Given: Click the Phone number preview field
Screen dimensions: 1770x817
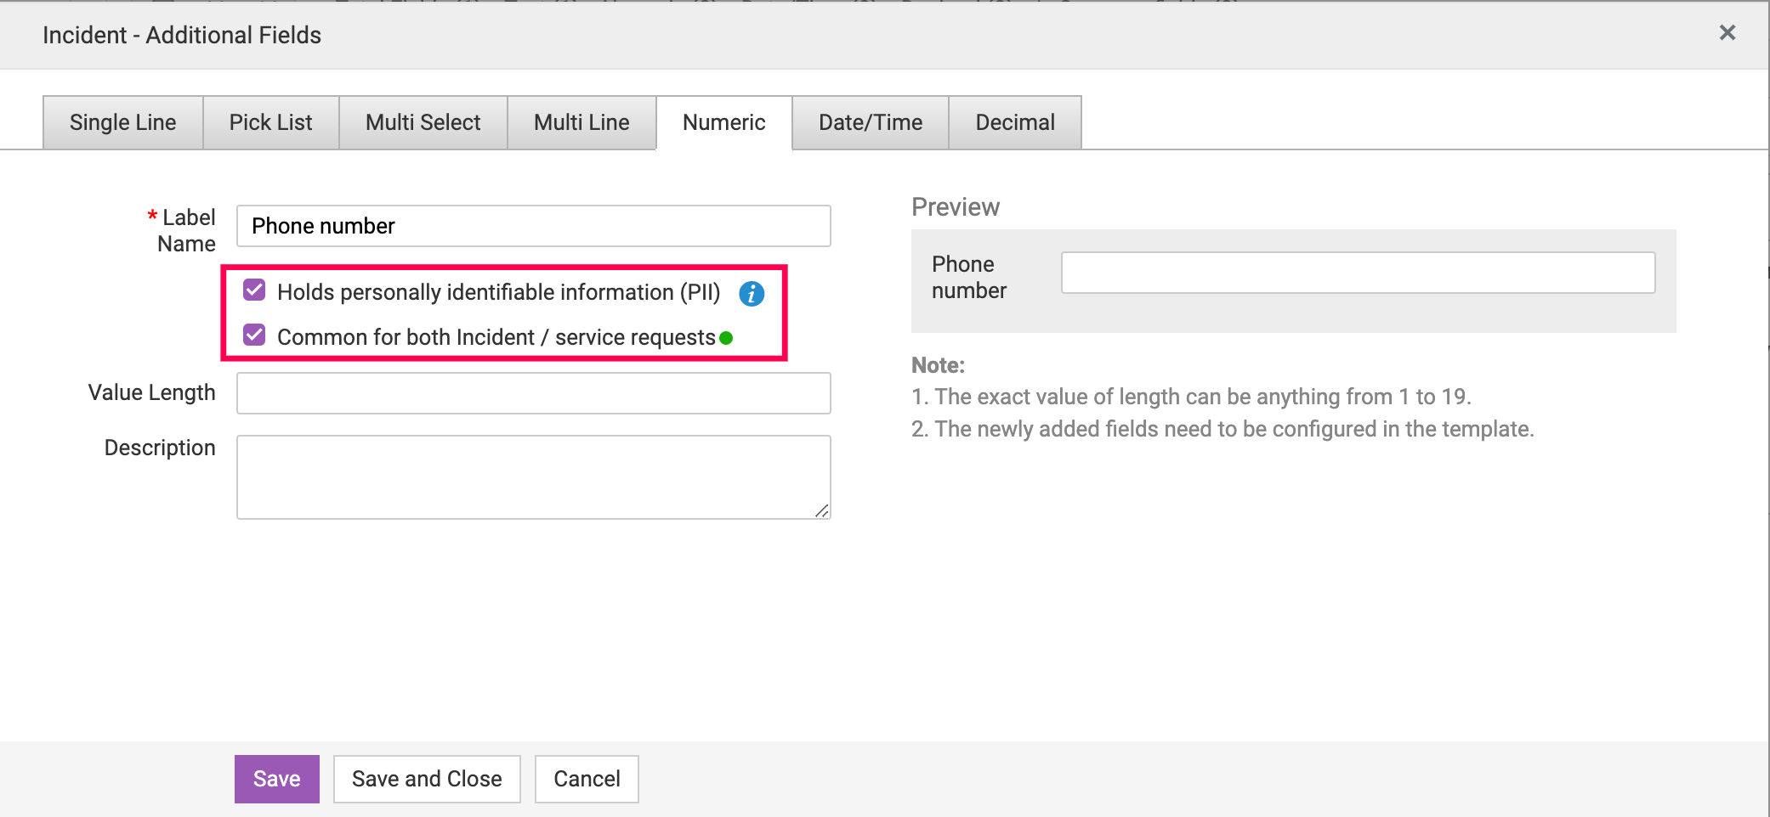Looking at the screenshot, I should [1358, 273].
